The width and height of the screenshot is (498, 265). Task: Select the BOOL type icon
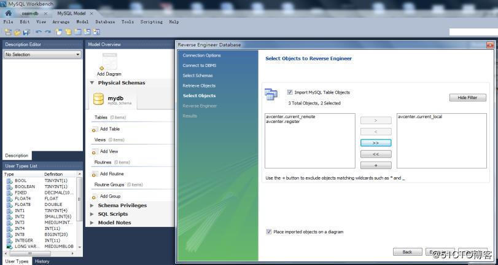pos(10,181)
